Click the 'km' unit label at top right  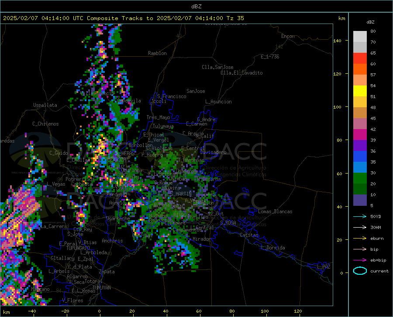[x=341, y=18]
